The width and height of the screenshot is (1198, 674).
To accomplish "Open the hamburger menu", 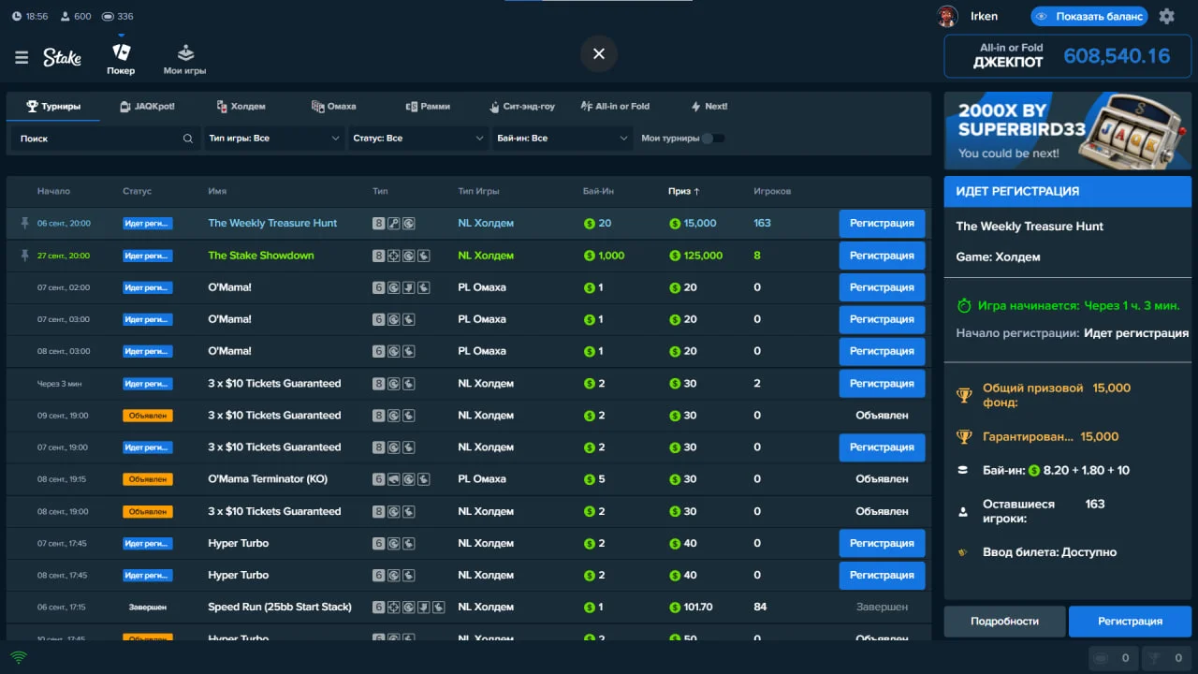I will coord(22,58).
